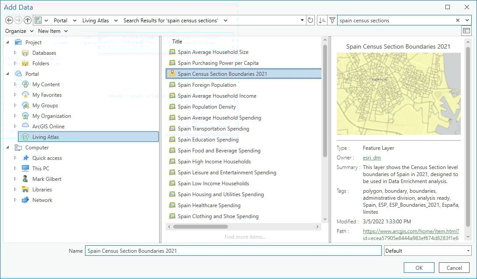The height and width of the screenshot is (279, 477).
Task: Refresh the search results
Action: point(310,20)
